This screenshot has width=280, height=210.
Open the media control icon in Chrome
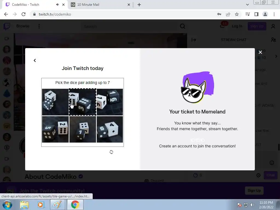tap(248, 14)
